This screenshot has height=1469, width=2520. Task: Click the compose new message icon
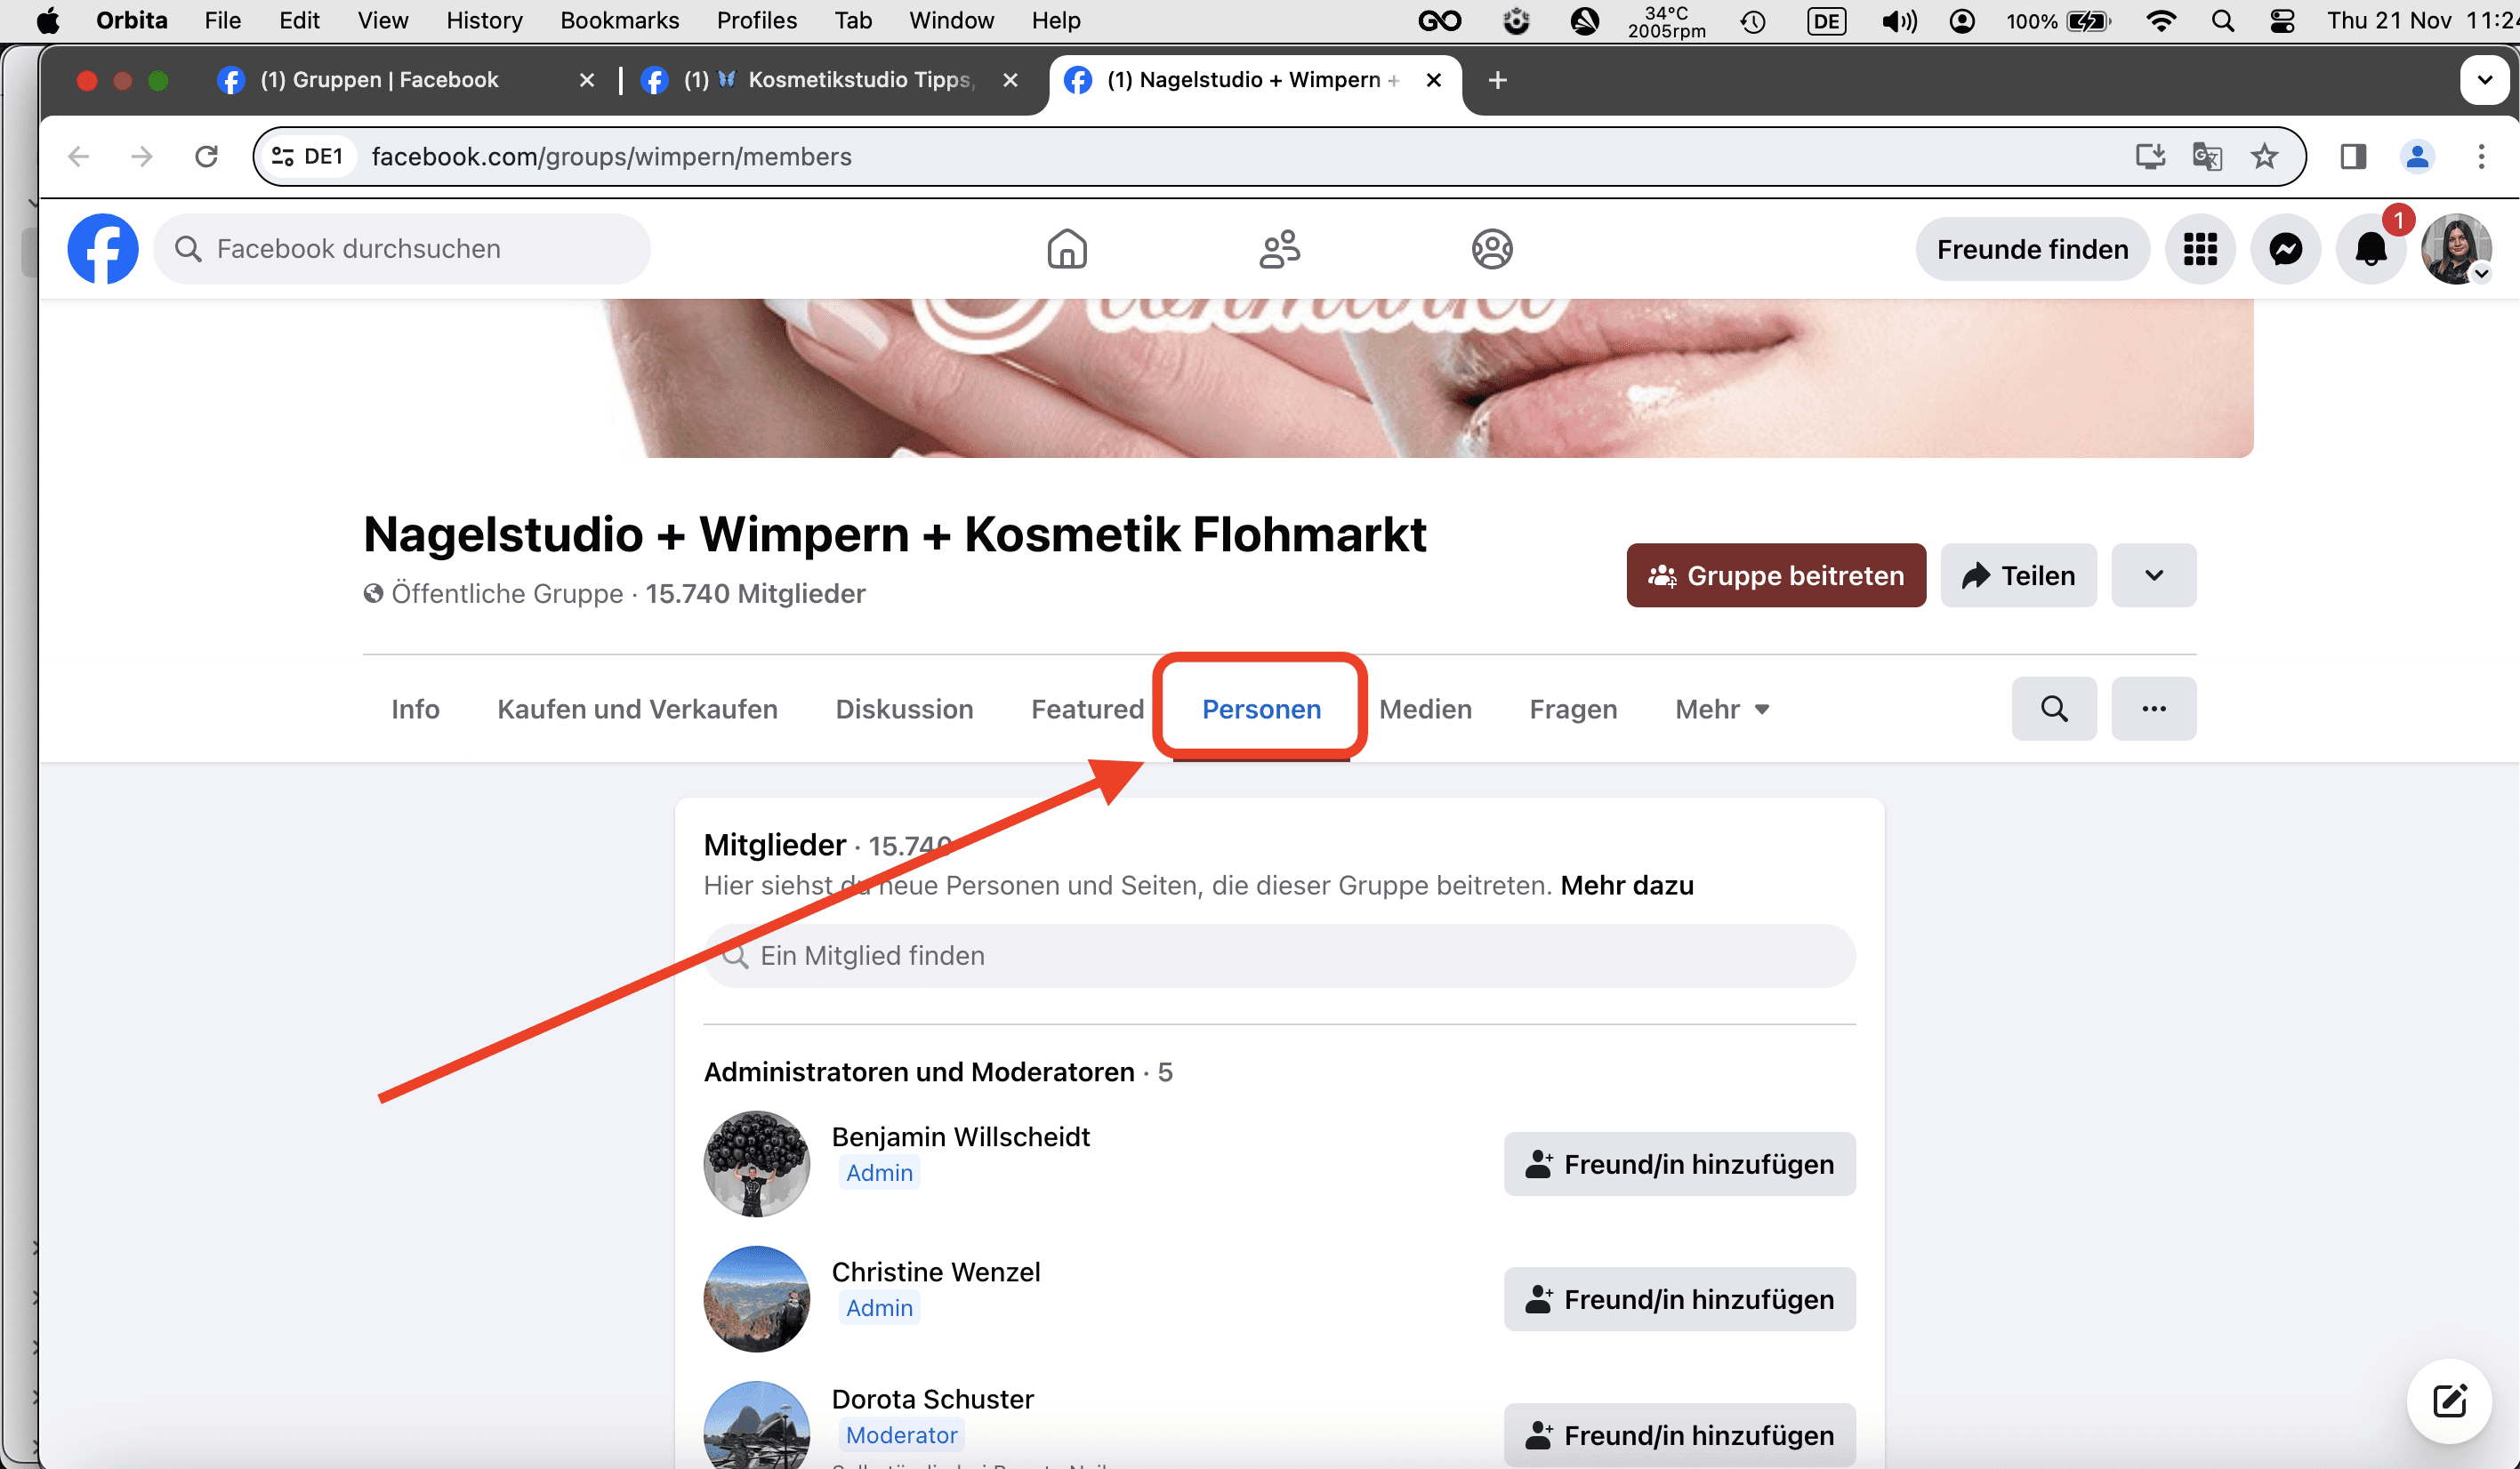[2449, 1401]
